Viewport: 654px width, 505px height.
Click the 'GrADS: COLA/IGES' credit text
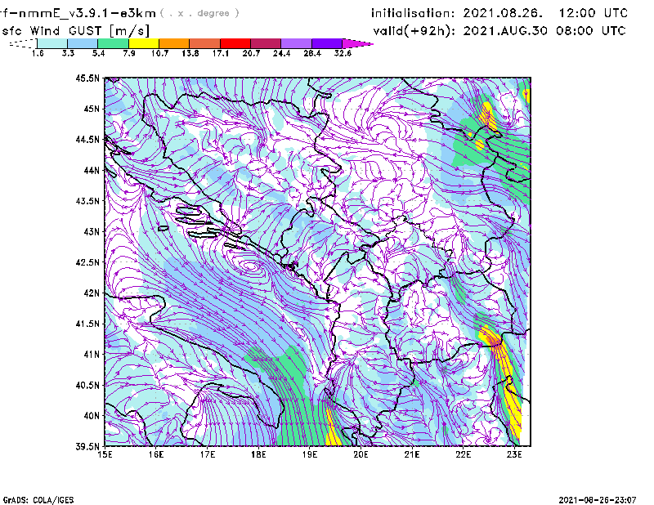point(38,500)
